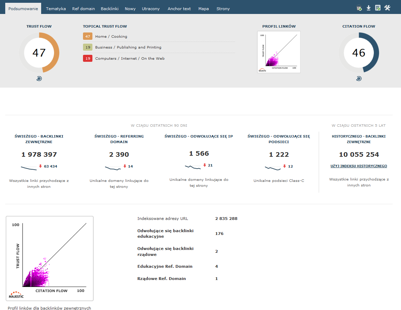Click the Trust Flow gauge showing 47
This screenshot has height=310, width=401.
click(x=39, y=53)
